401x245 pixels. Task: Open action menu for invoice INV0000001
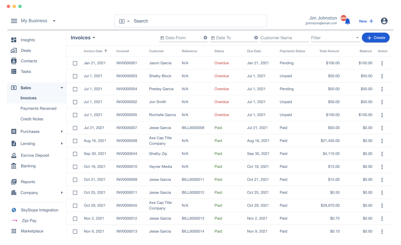(x=382, y=63)
